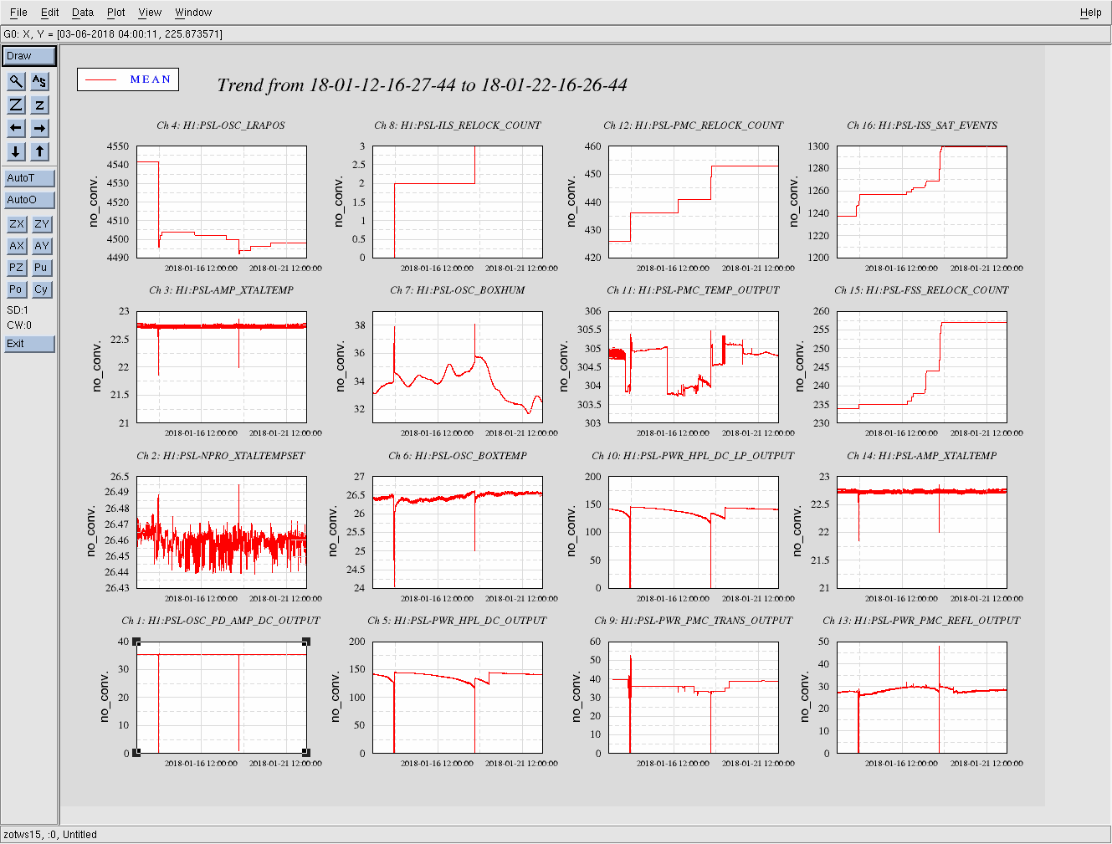Click the selected Ch 1 PSL-OSC_PD_AMP_DC_OUTPUT graph
Screen dimensions: 1112x844
point(221,698)
